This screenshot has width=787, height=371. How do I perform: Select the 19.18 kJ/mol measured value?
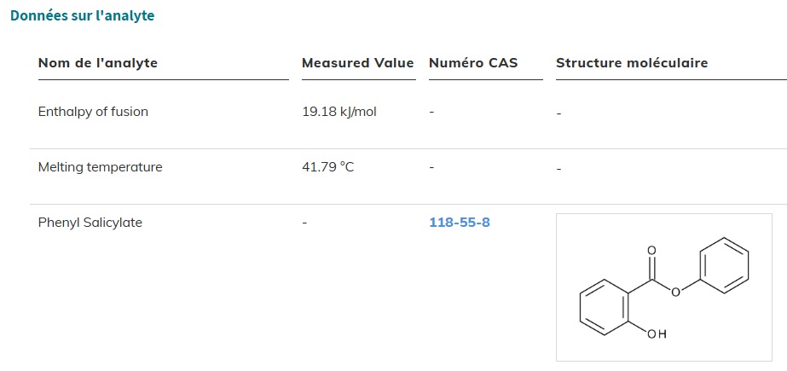tap(339, 112)
